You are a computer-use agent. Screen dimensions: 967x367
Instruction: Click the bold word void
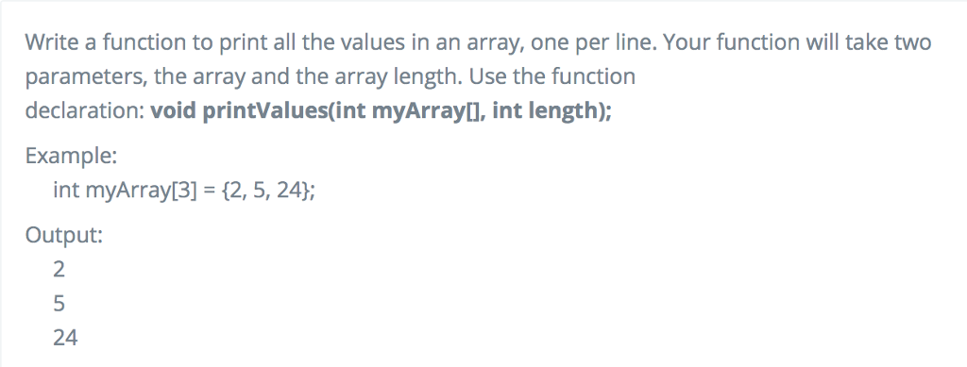pyautogui.click(x=174, y=110)
